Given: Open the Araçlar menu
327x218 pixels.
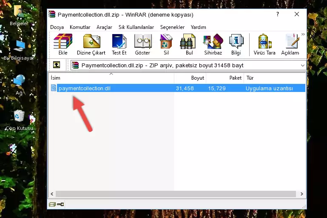Looking at the screenshot, I should (x=104, y=27).
